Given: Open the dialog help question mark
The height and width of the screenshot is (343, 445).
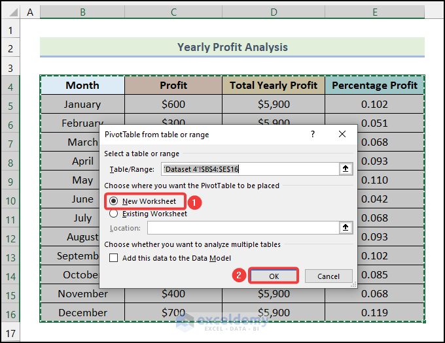Looking at the screenshot, I should click(x=313, y=134).
